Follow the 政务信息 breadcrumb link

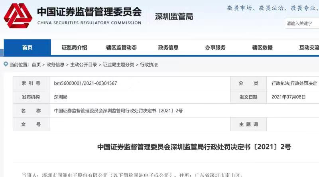coord(55,65)
